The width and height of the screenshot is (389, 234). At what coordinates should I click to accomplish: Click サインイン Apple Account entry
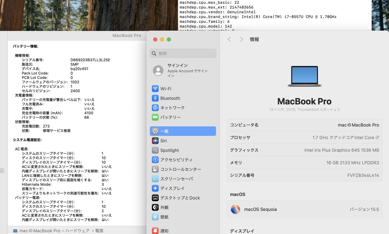tap(182, 70)
